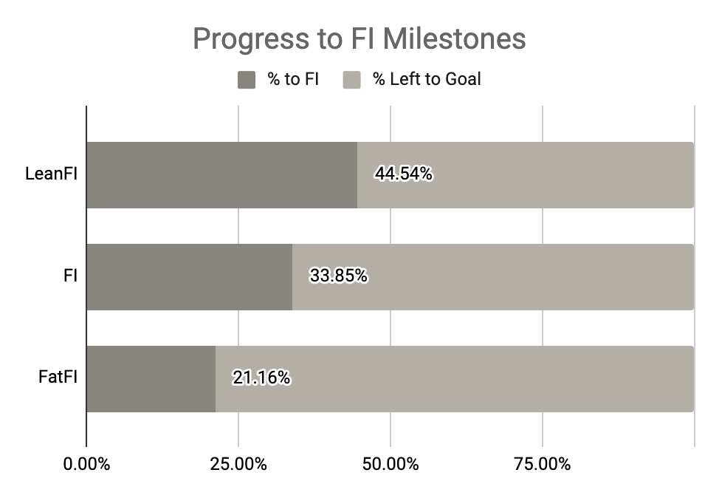Click the dark '% to FI' legend swatch
The width and height of the screenshot is (719, 498).
[x=247, y=79]
